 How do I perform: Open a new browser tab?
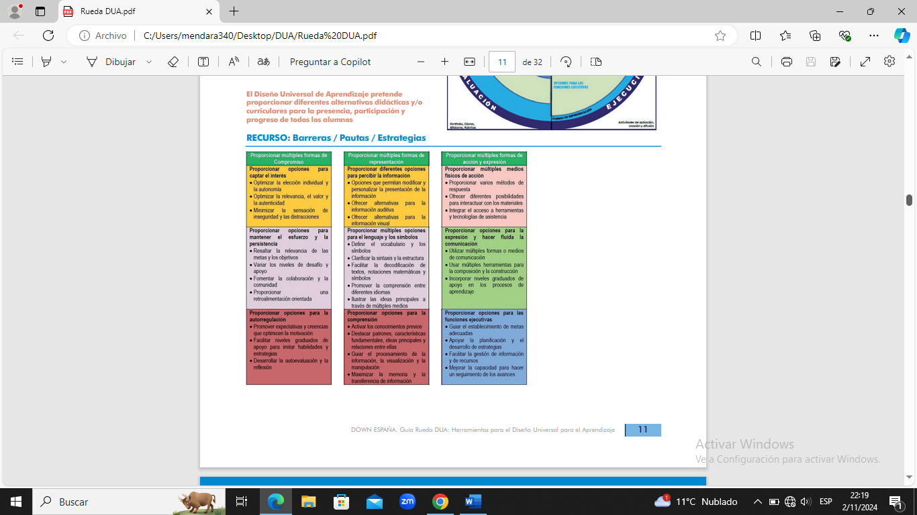[234, 11]
